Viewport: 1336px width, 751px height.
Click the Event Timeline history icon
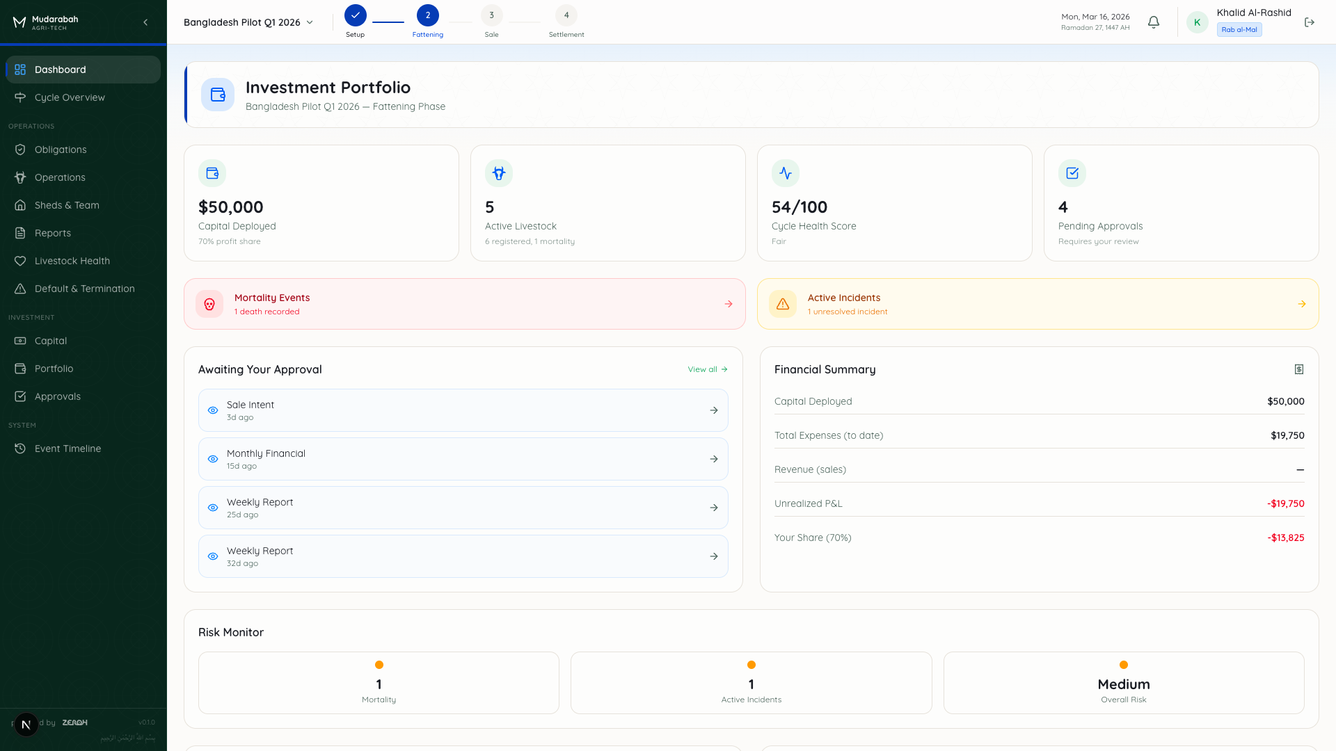20,449
